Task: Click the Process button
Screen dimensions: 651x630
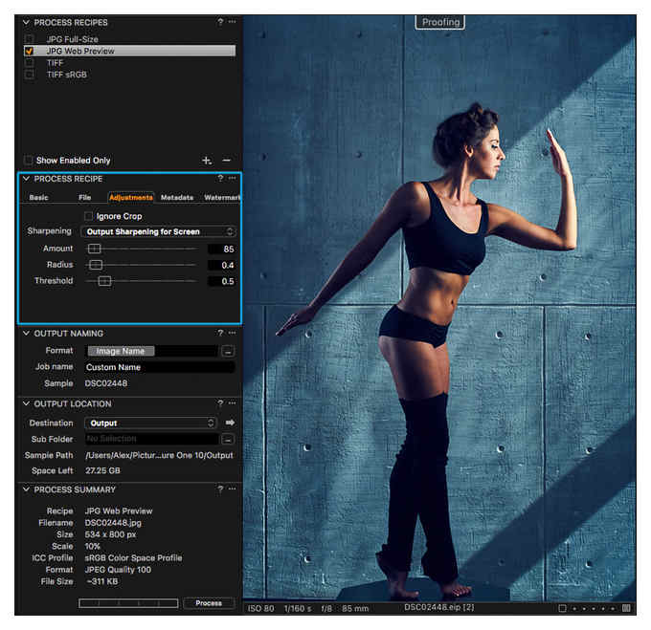Action: click(x=209, y=603)
